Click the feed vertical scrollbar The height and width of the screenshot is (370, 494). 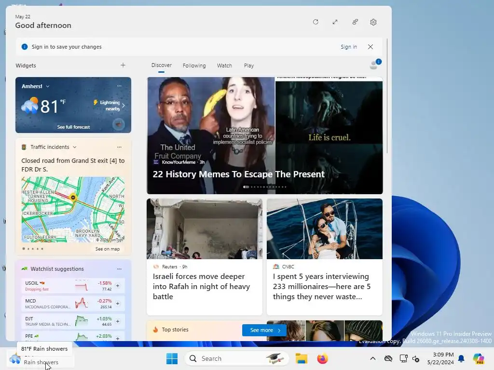(x=387, y=96)
